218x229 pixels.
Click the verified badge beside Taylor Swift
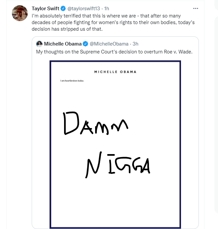coord(63,9)
